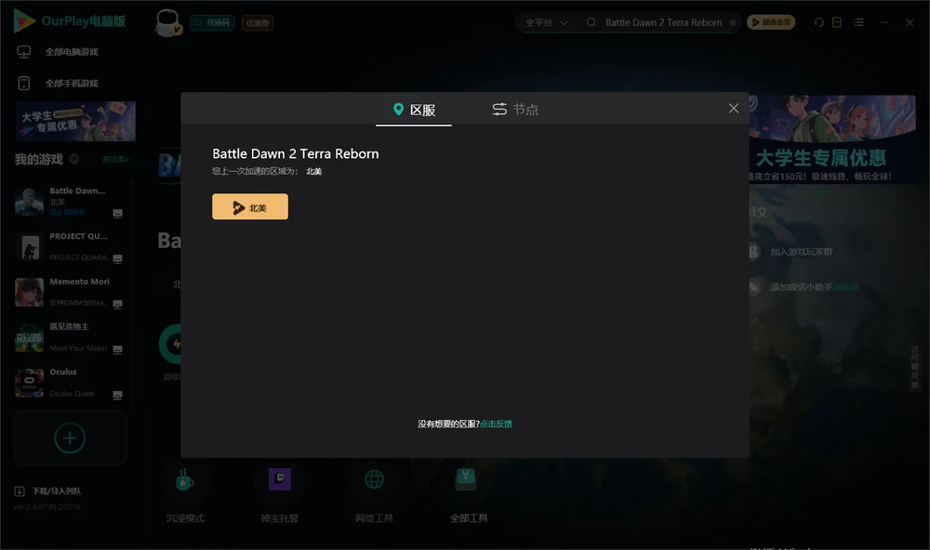Image resolution: width=930 pixels, height=550 pixels.
Task: Open customer support headset icon
Action: click(x=819, y=22)
